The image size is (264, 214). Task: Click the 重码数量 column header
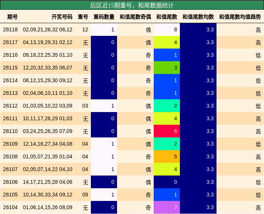pos(104,17)
